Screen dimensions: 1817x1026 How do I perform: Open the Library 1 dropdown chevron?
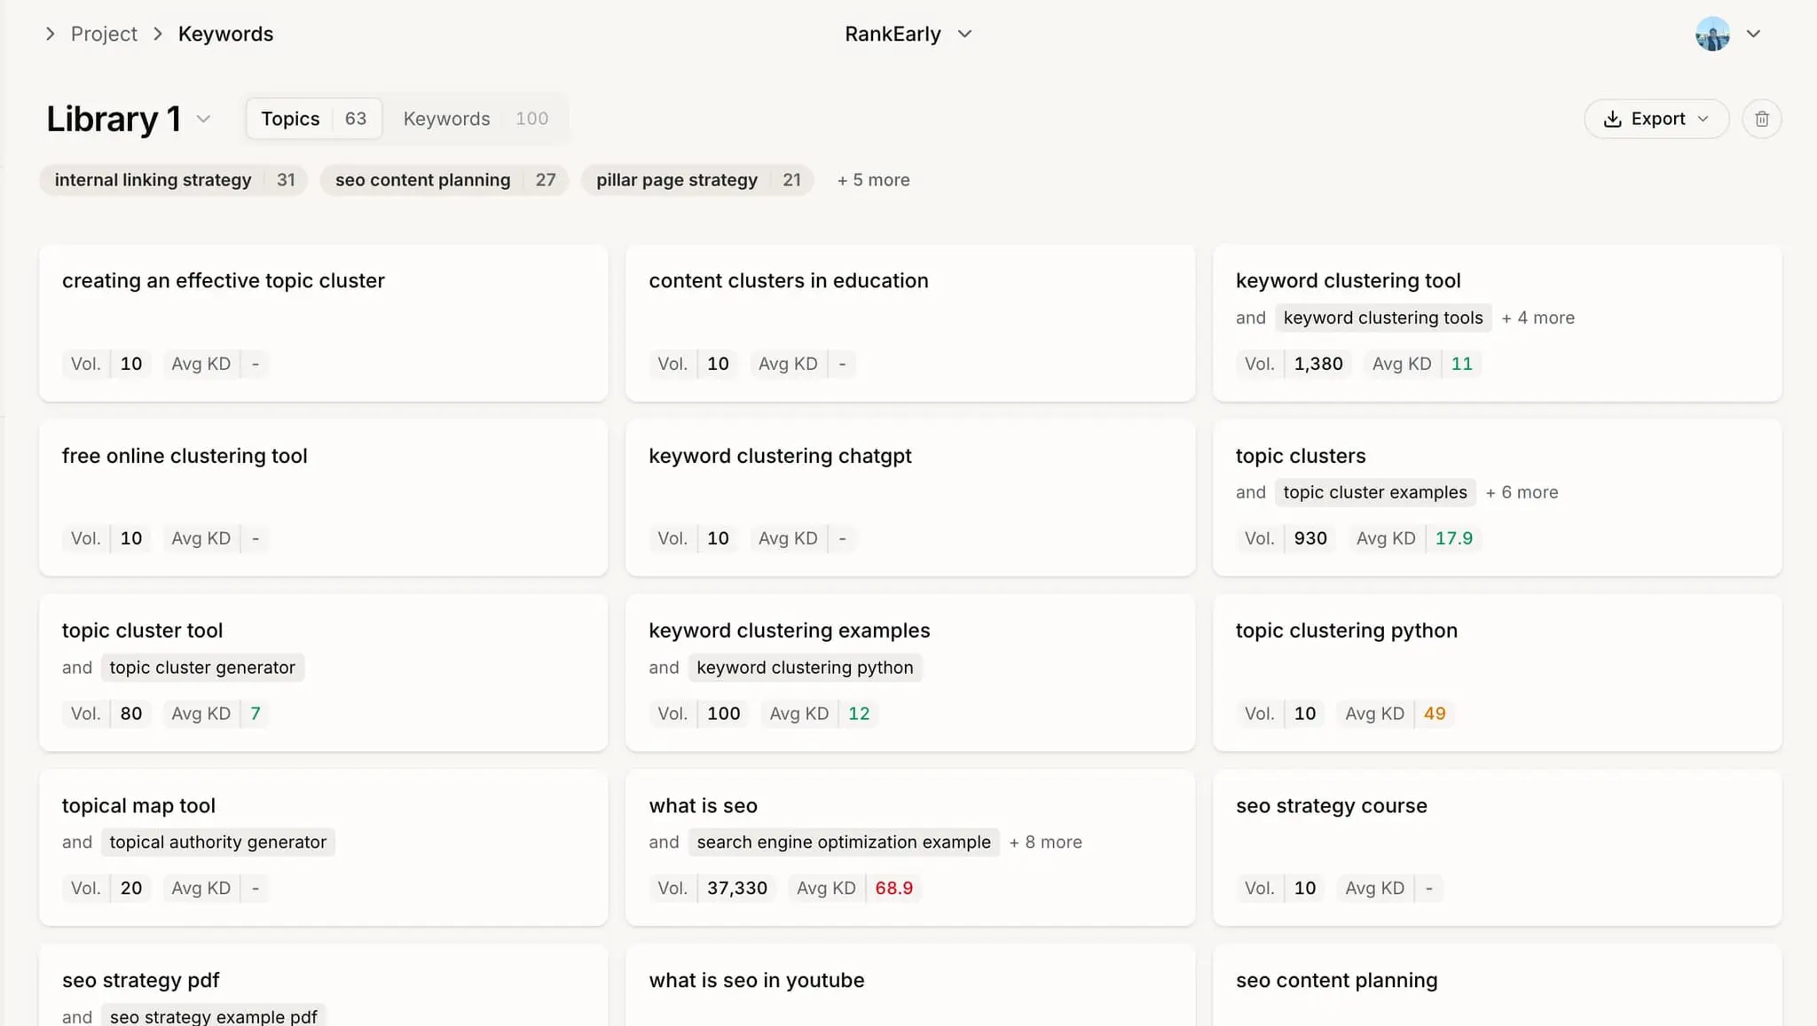pos(203,119)
